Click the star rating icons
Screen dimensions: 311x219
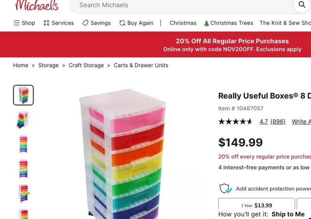(236, 122)
